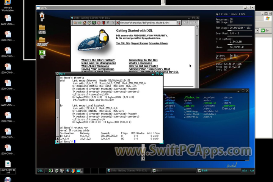Maximize the front Bash terminal window
273x182 pixels.
point(157,74)
